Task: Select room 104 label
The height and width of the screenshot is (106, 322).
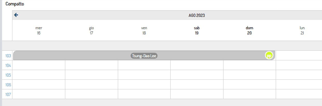Action: click(x=8, y=65)
